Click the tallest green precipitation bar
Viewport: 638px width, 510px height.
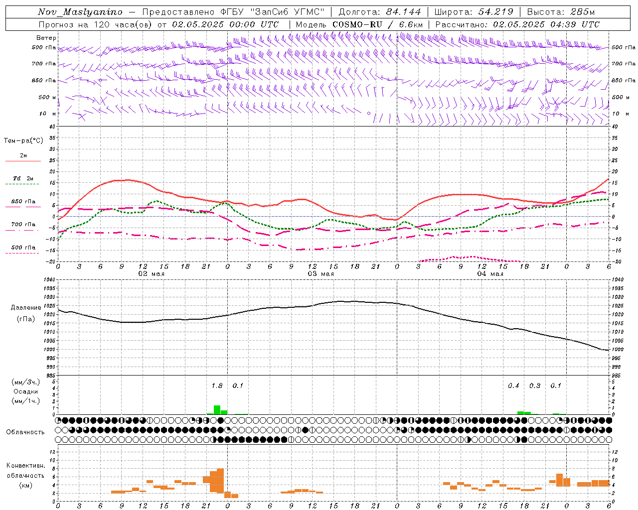click(x=217, y=410)
